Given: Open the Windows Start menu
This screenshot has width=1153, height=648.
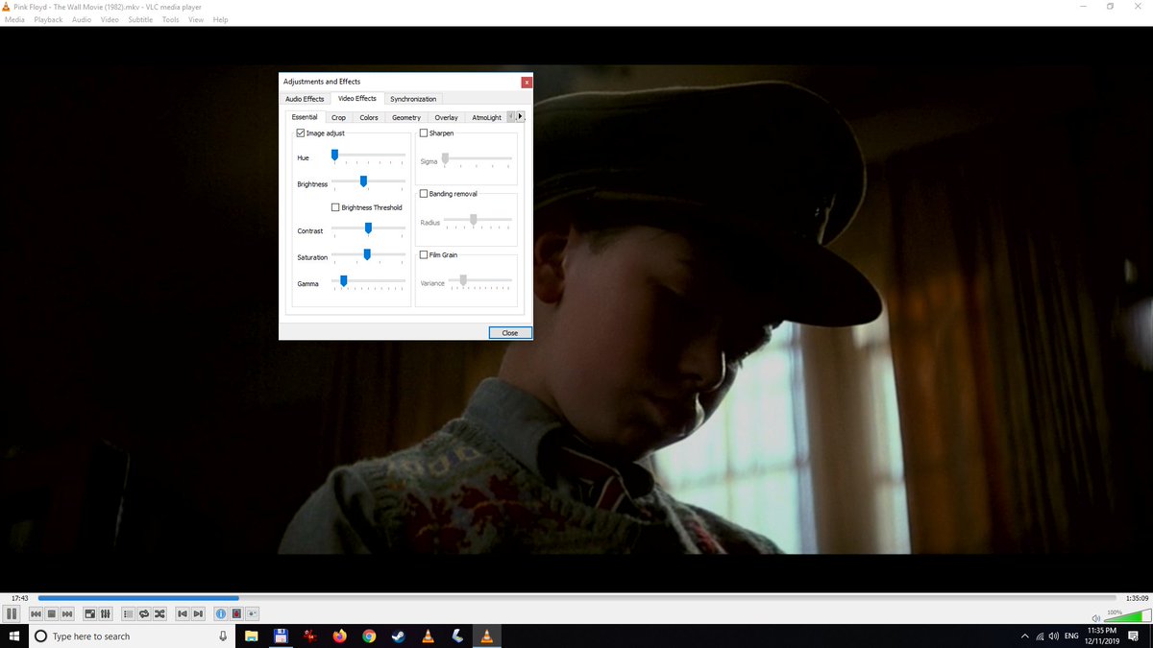Looking at the screenshot, I should (14, 636).
